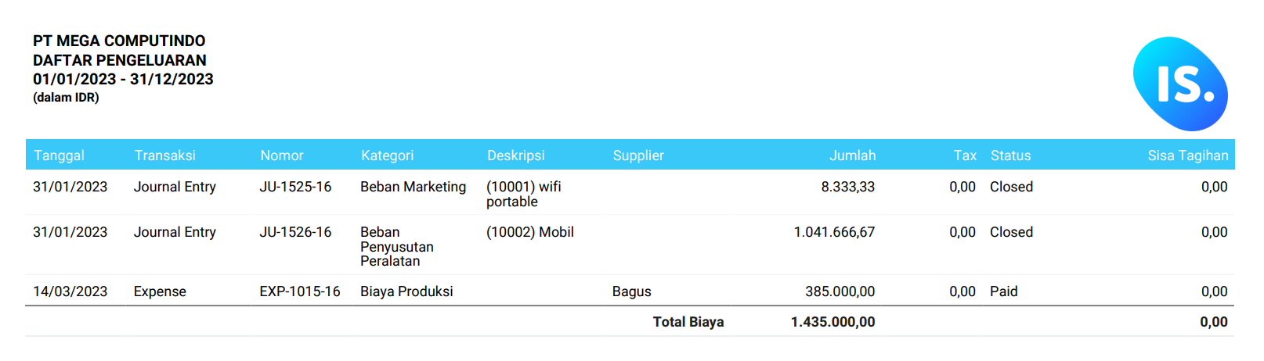Select the supplier name Bagus
Image resolution: width=1264 pixels, height=361 pixels.
(x=631, y=291)
